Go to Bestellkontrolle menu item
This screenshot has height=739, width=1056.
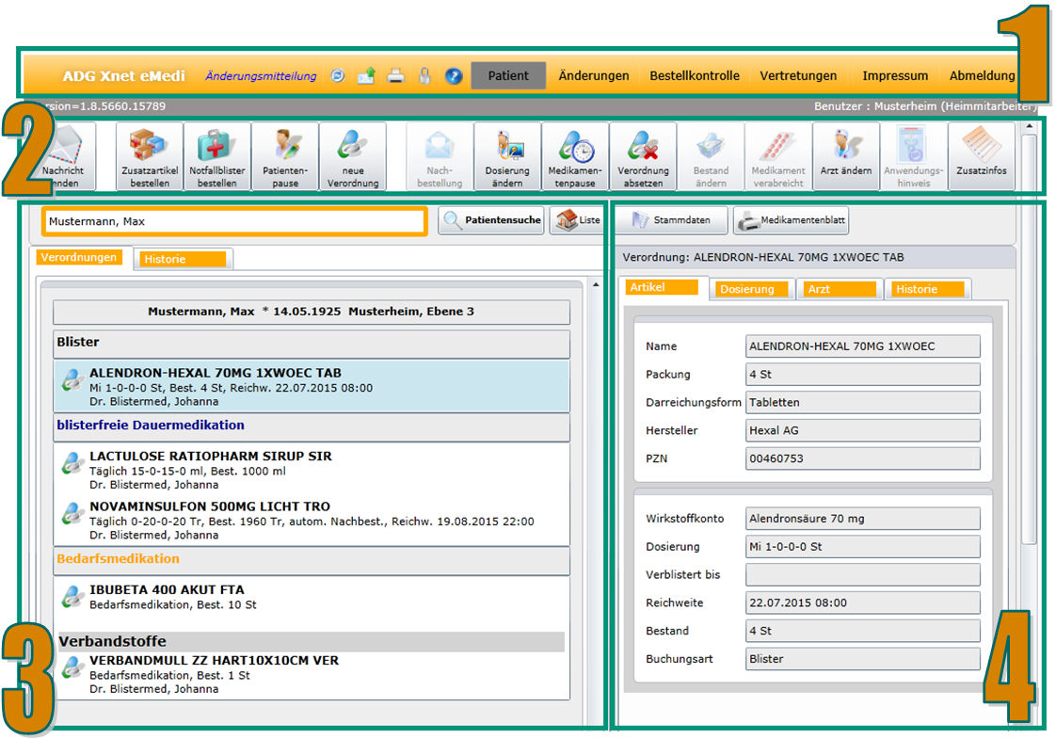(695, 76)
